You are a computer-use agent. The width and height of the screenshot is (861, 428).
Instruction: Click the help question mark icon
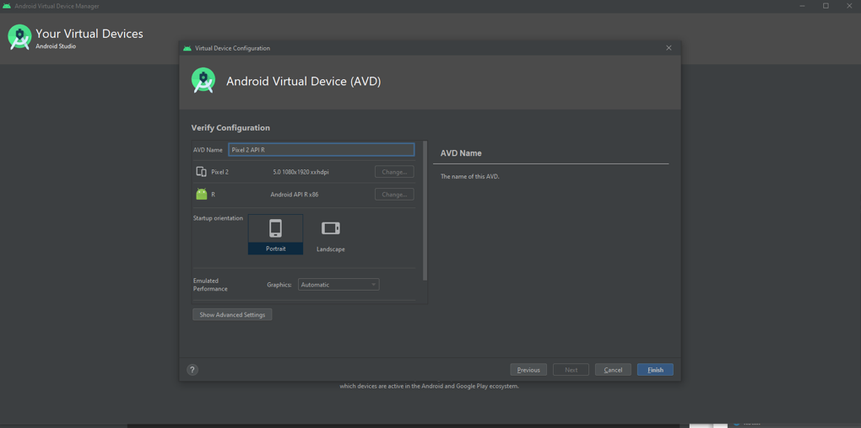point(192,370)
